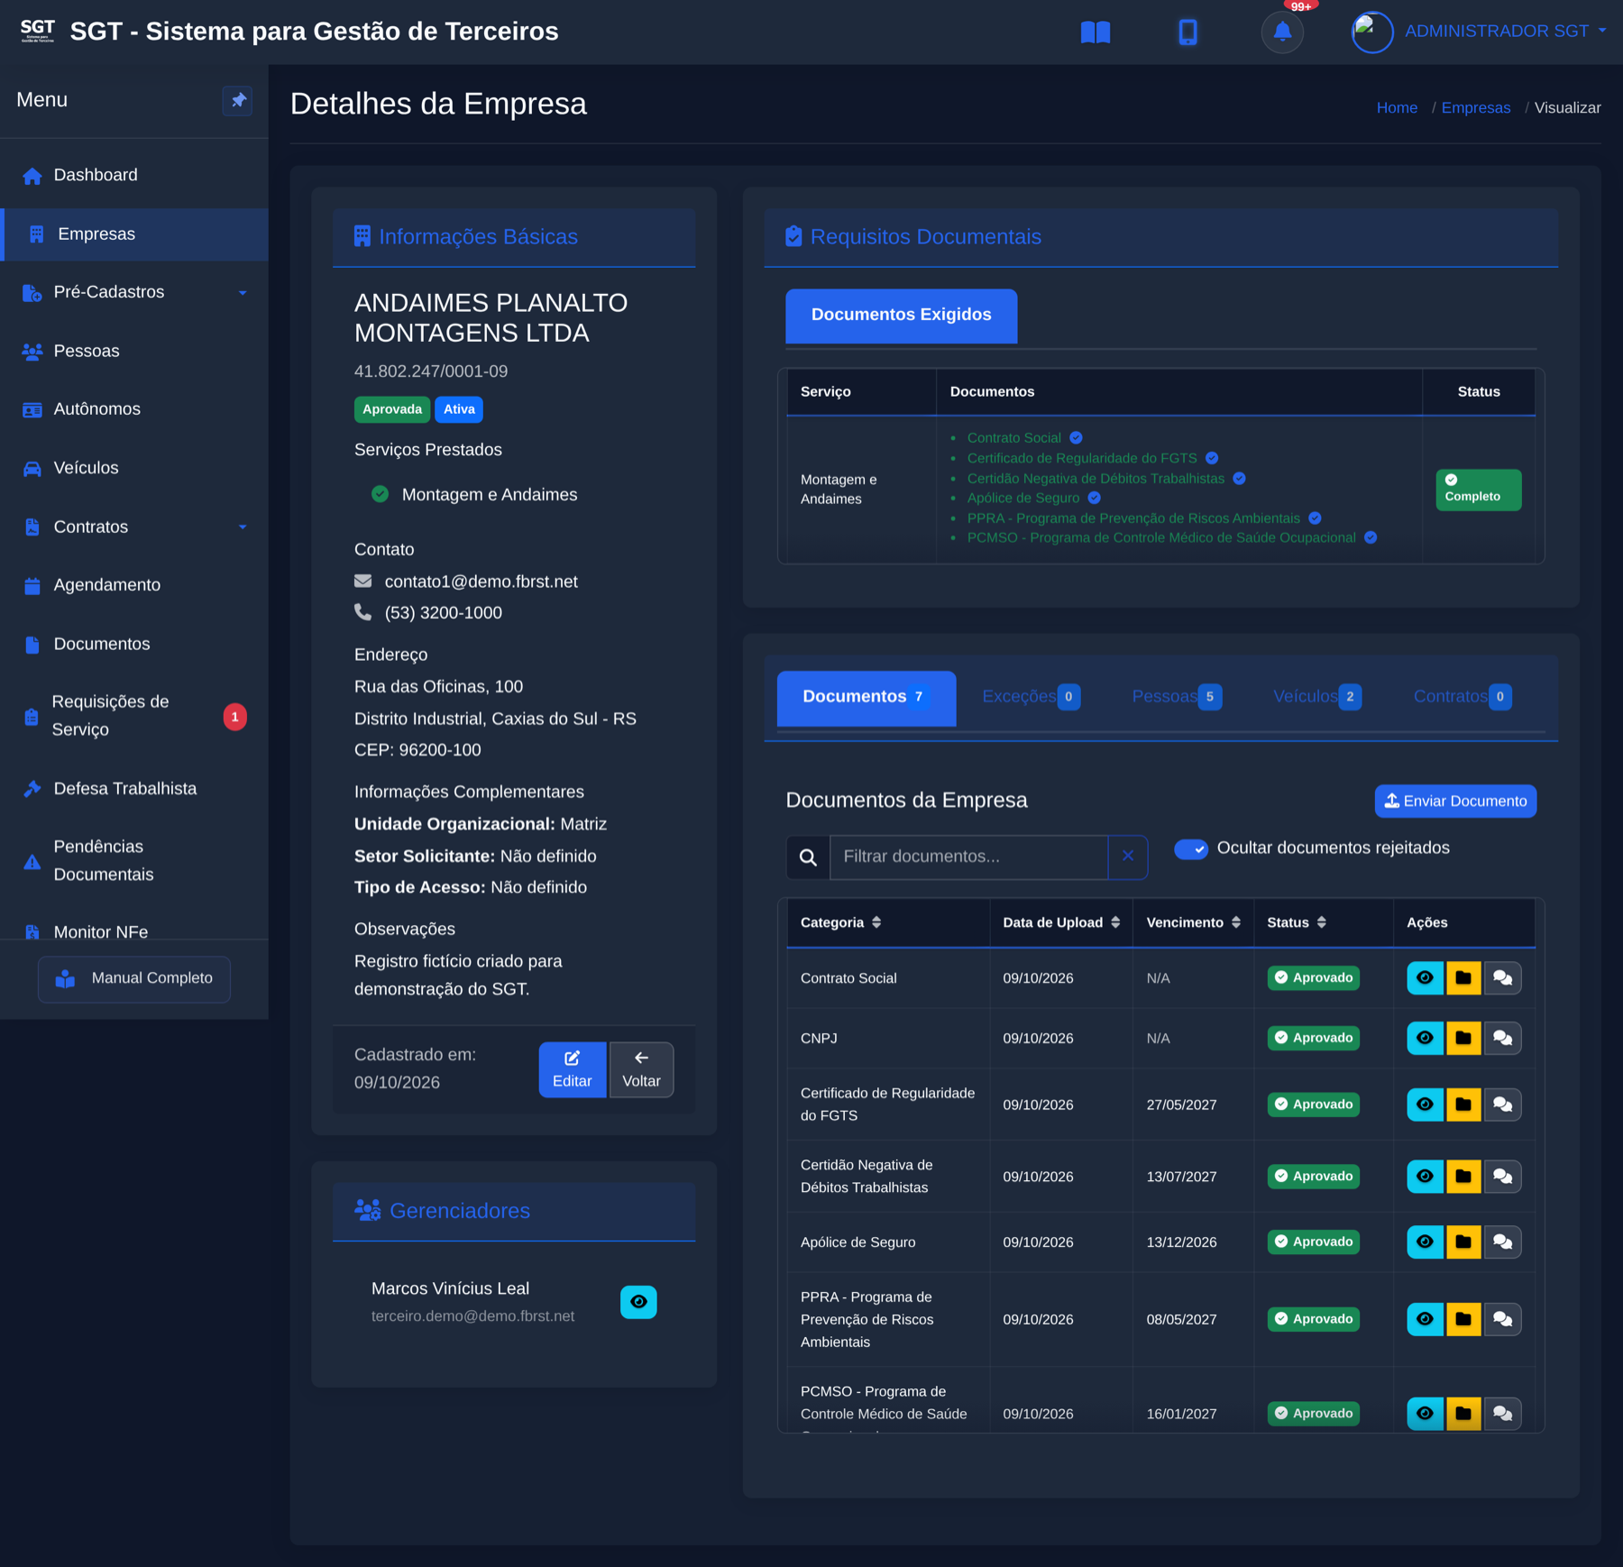The image size is (1623, 1567).
Task: Open comments for Contrato Social row
Action: click(1502, 978)
